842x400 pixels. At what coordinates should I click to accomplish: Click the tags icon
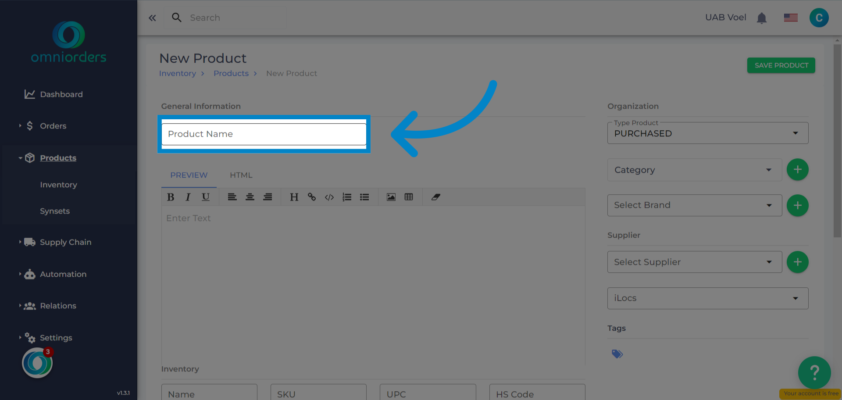coord(617,354)
